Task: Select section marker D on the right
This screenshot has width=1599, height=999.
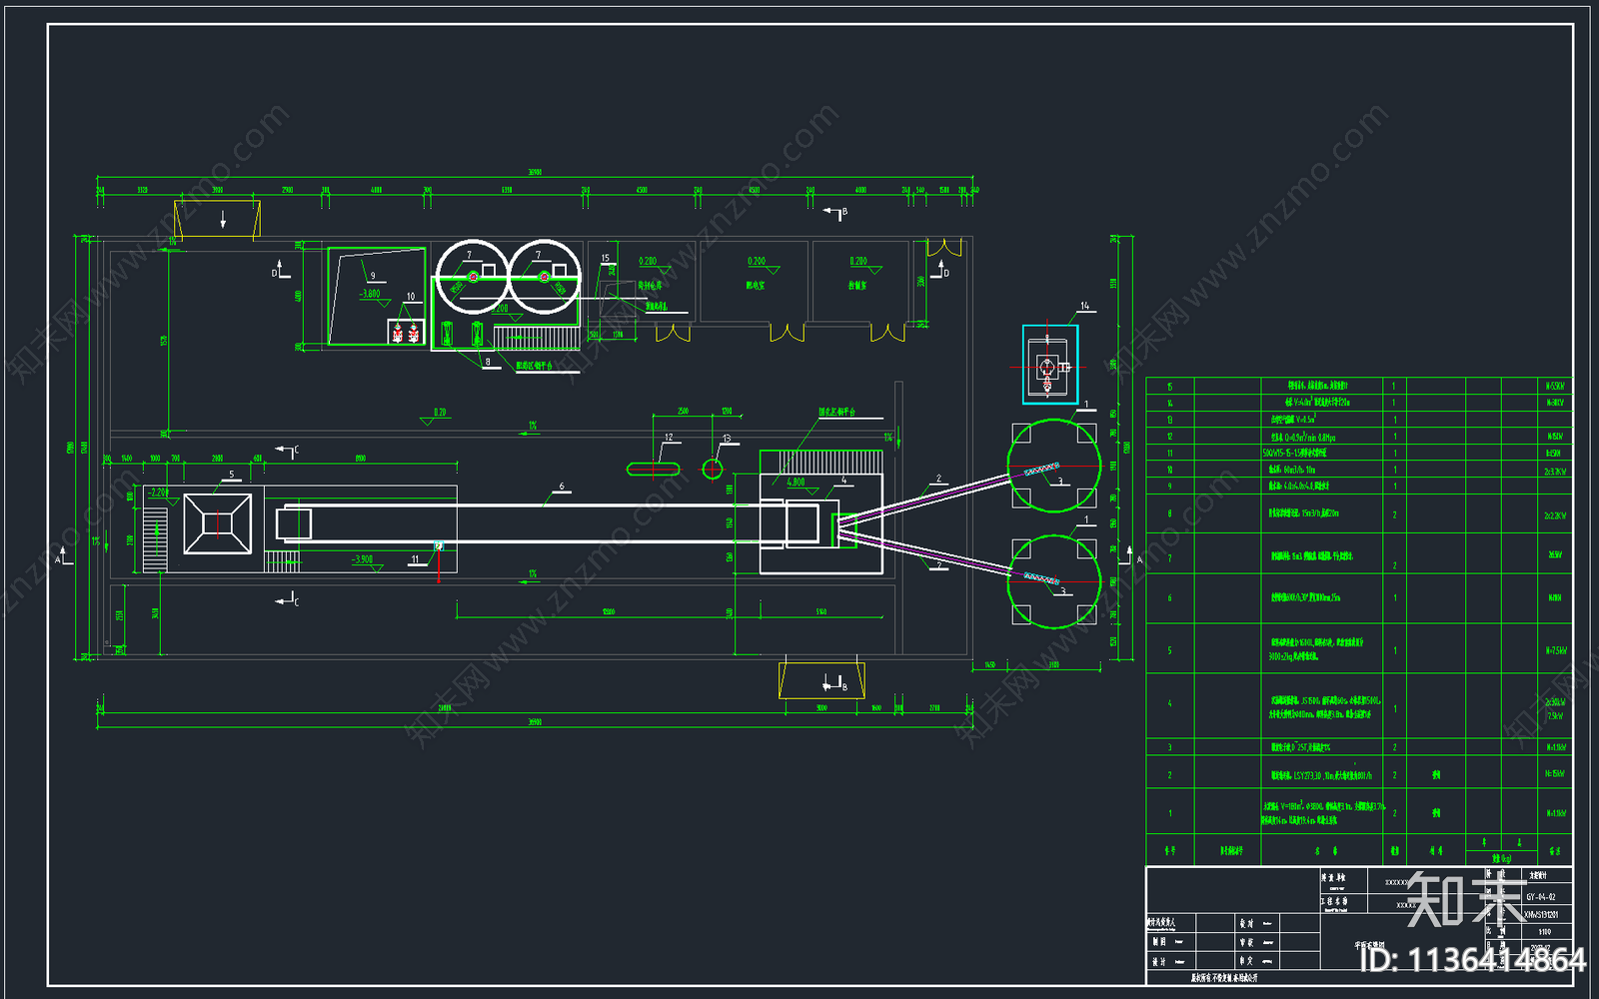Action: click(941, 270)
